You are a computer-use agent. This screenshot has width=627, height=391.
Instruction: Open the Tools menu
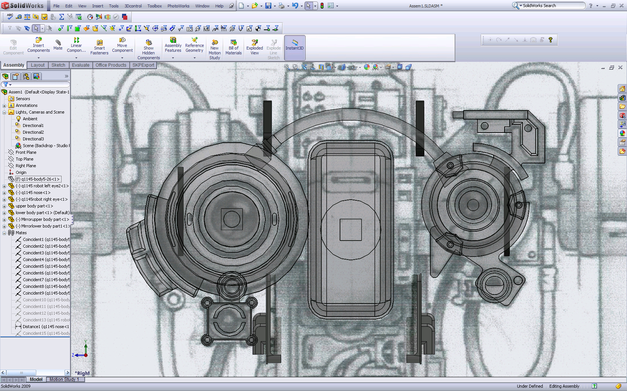114,6
